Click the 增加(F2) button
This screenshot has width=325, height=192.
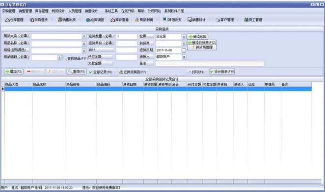(x=14, y=72)
